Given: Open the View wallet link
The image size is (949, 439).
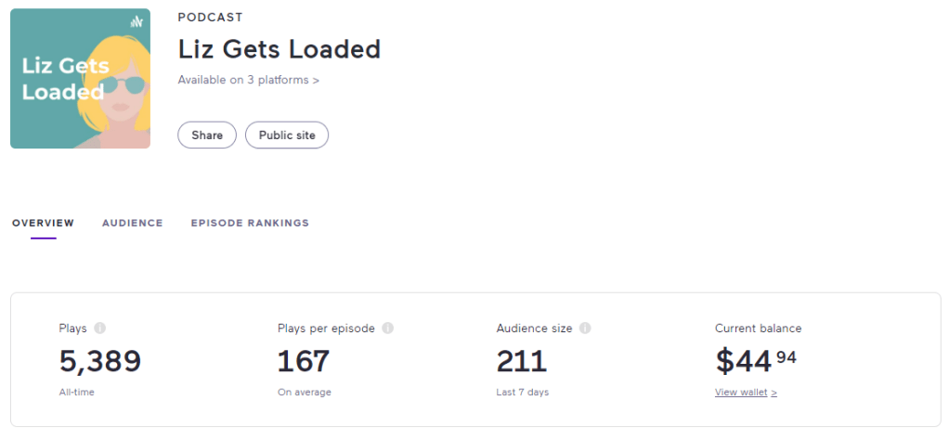Looking at the screenshot, I should [x=746, y=393].
